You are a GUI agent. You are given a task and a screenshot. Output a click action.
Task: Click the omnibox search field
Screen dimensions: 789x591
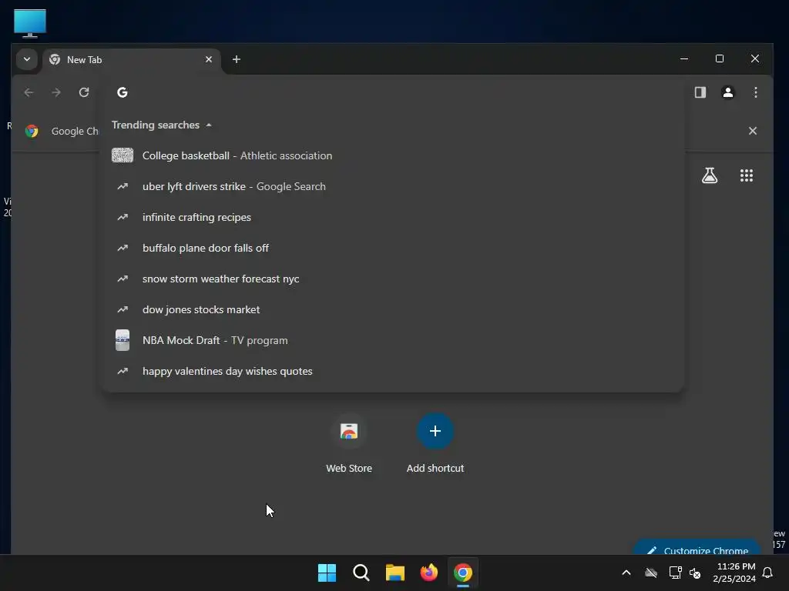click(392, 92)
